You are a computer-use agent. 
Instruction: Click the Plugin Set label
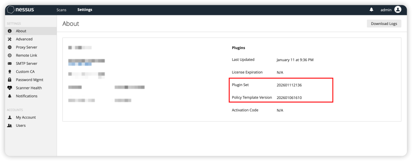point(240,85)
